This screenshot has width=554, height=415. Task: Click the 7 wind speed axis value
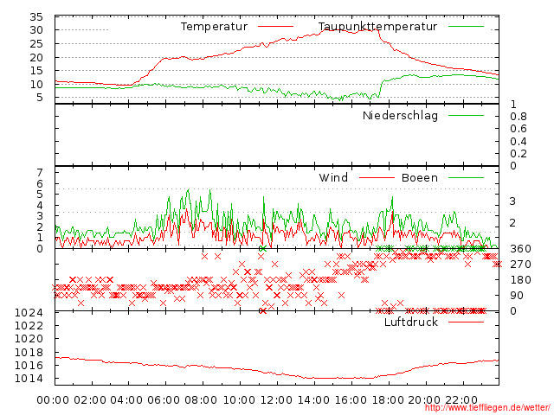coord(40,173)
